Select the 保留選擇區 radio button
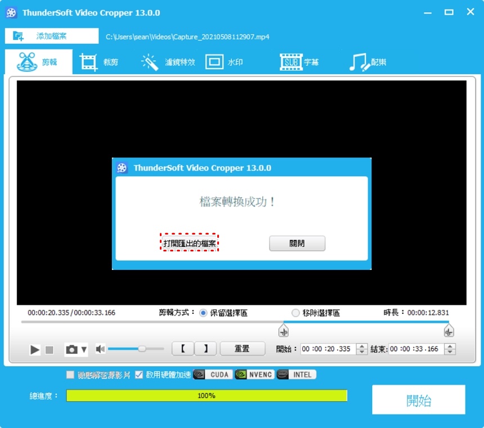The image size is (484, 428). click(204, 313)
